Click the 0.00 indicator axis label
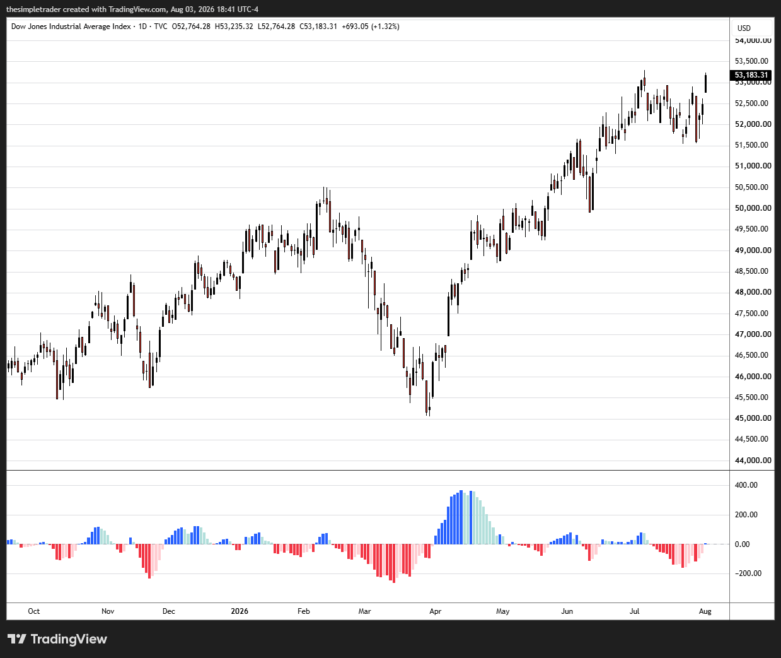The image size is (781, 658). pos(743,544)
